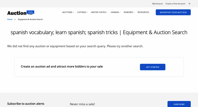Click the Create an auction ad card text
The width and height of the screenshot is (198, 107).
pyautogui.click(x=62, y=67)
